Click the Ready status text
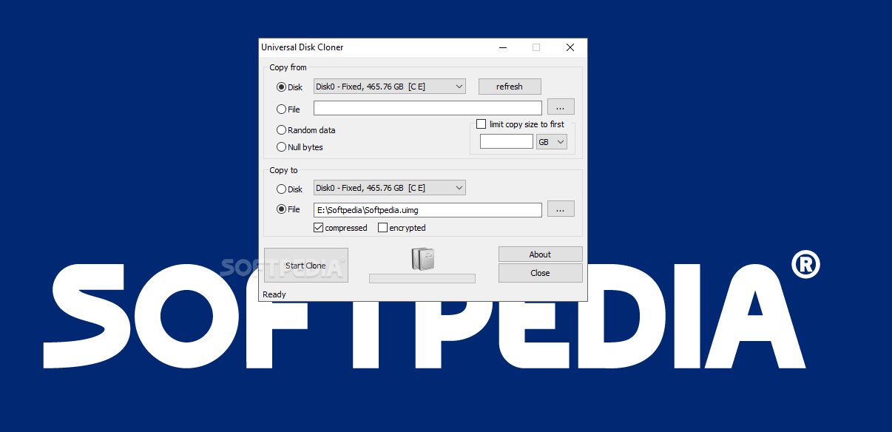Screen dimensions: 892x432 click(274, 294)
